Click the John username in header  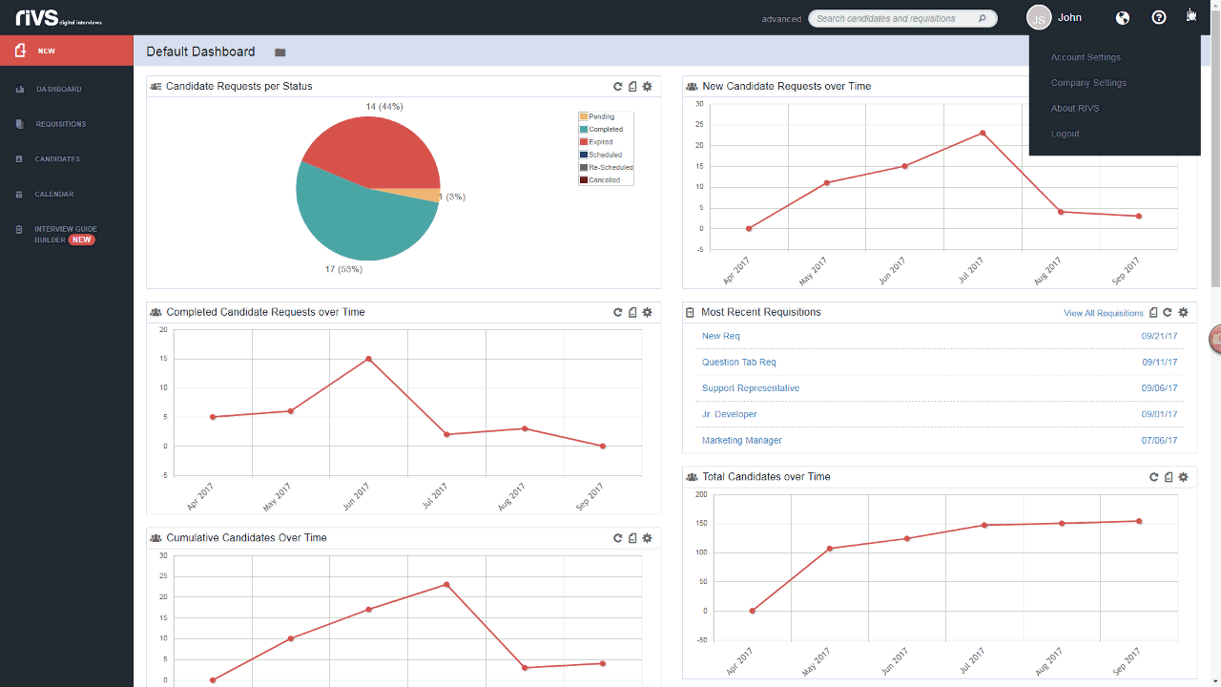coord(1069,17)
